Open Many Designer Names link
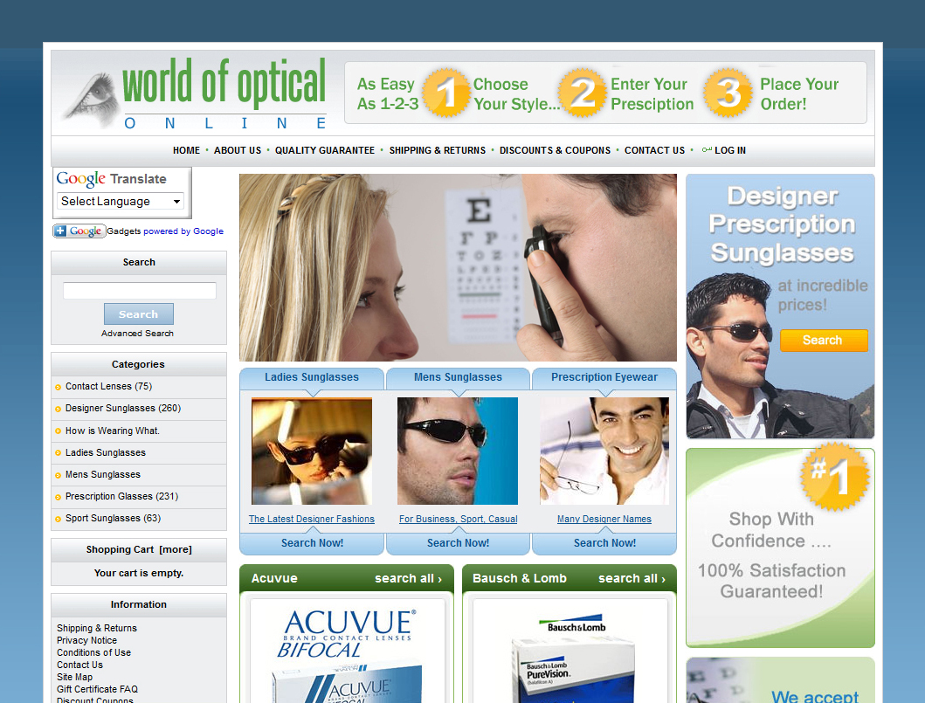This screenshot has height=703, width=925. [604, 519]
